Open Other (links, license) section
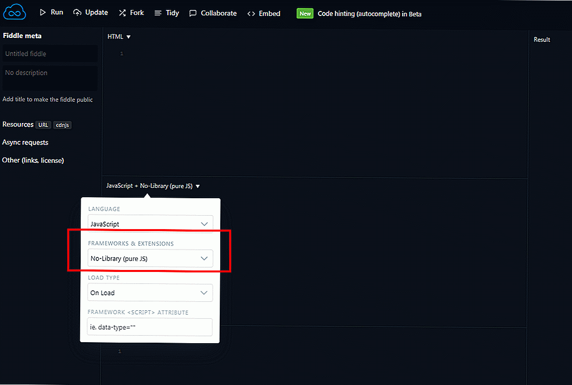 (33, 160)
